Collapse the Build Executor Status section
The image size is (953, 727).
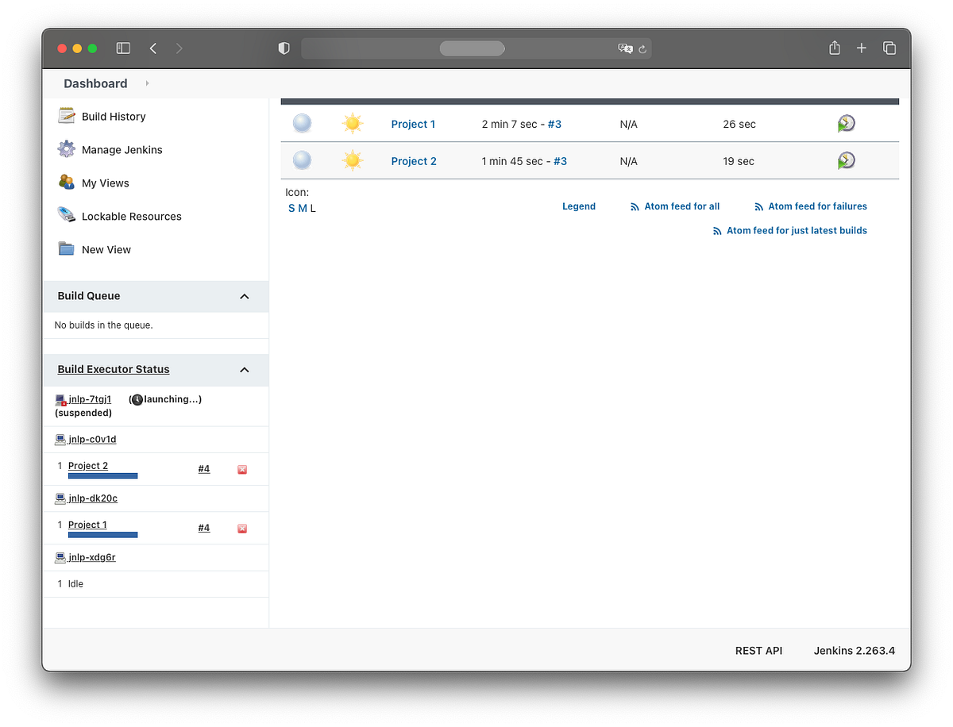245,370
